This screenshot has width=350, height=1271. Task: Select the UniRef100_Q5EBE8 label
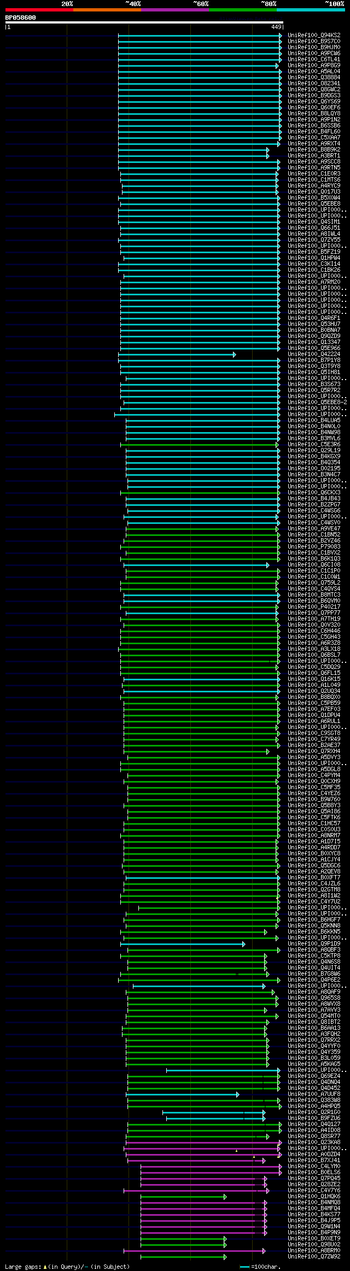coord(314,203)
